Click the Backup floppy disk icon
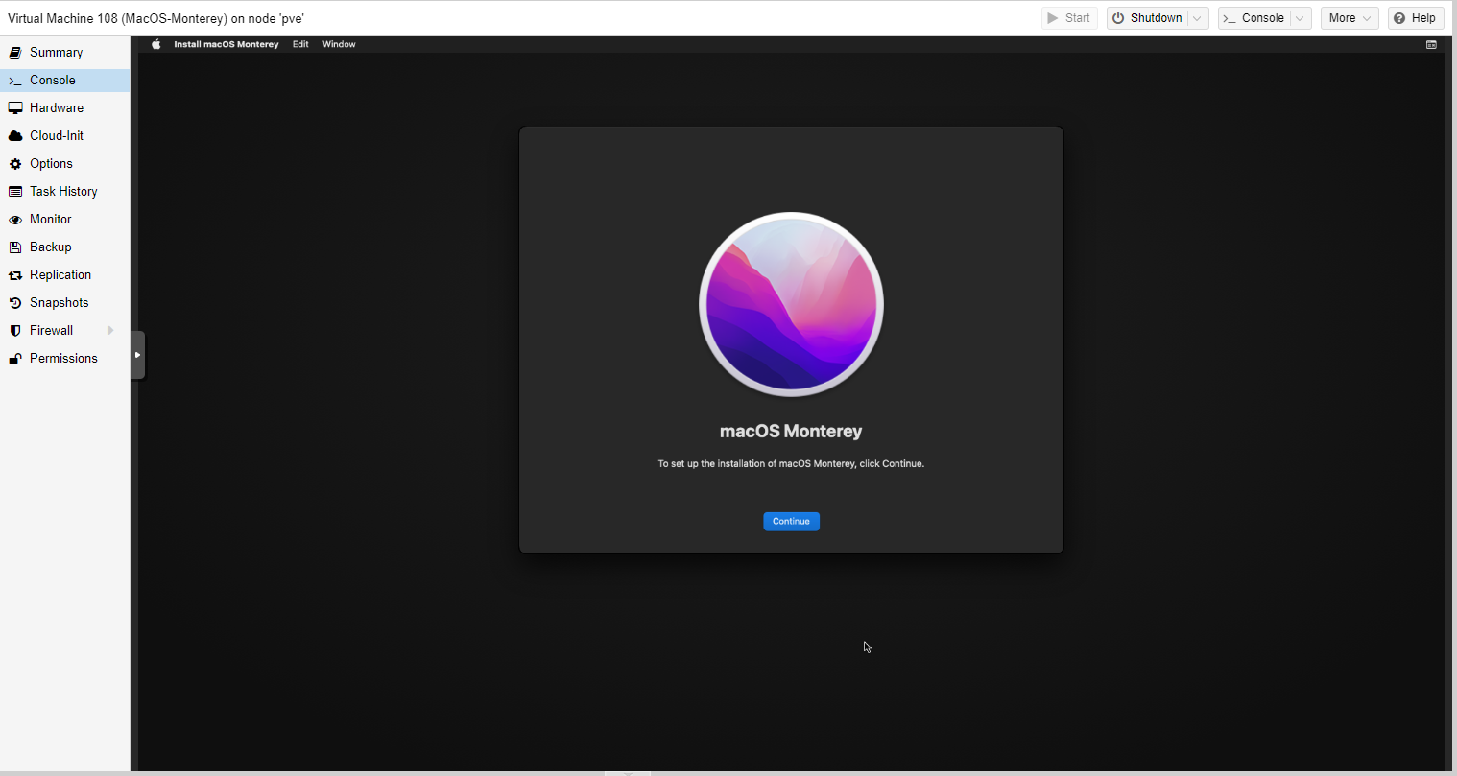The width and height of the screenshot is (1457, 776). click(x=15, y=247)
